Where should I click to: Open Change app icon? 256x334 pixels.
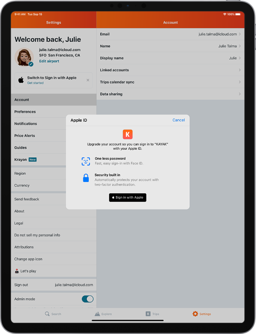[54, 259]
